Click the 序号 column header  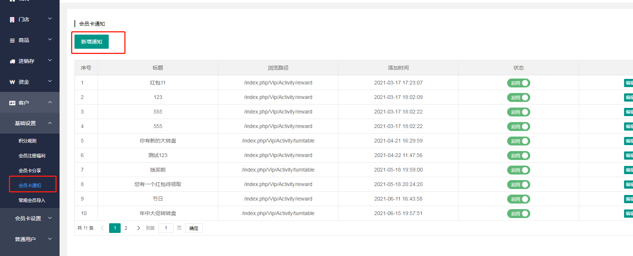(x=86, y=68)
